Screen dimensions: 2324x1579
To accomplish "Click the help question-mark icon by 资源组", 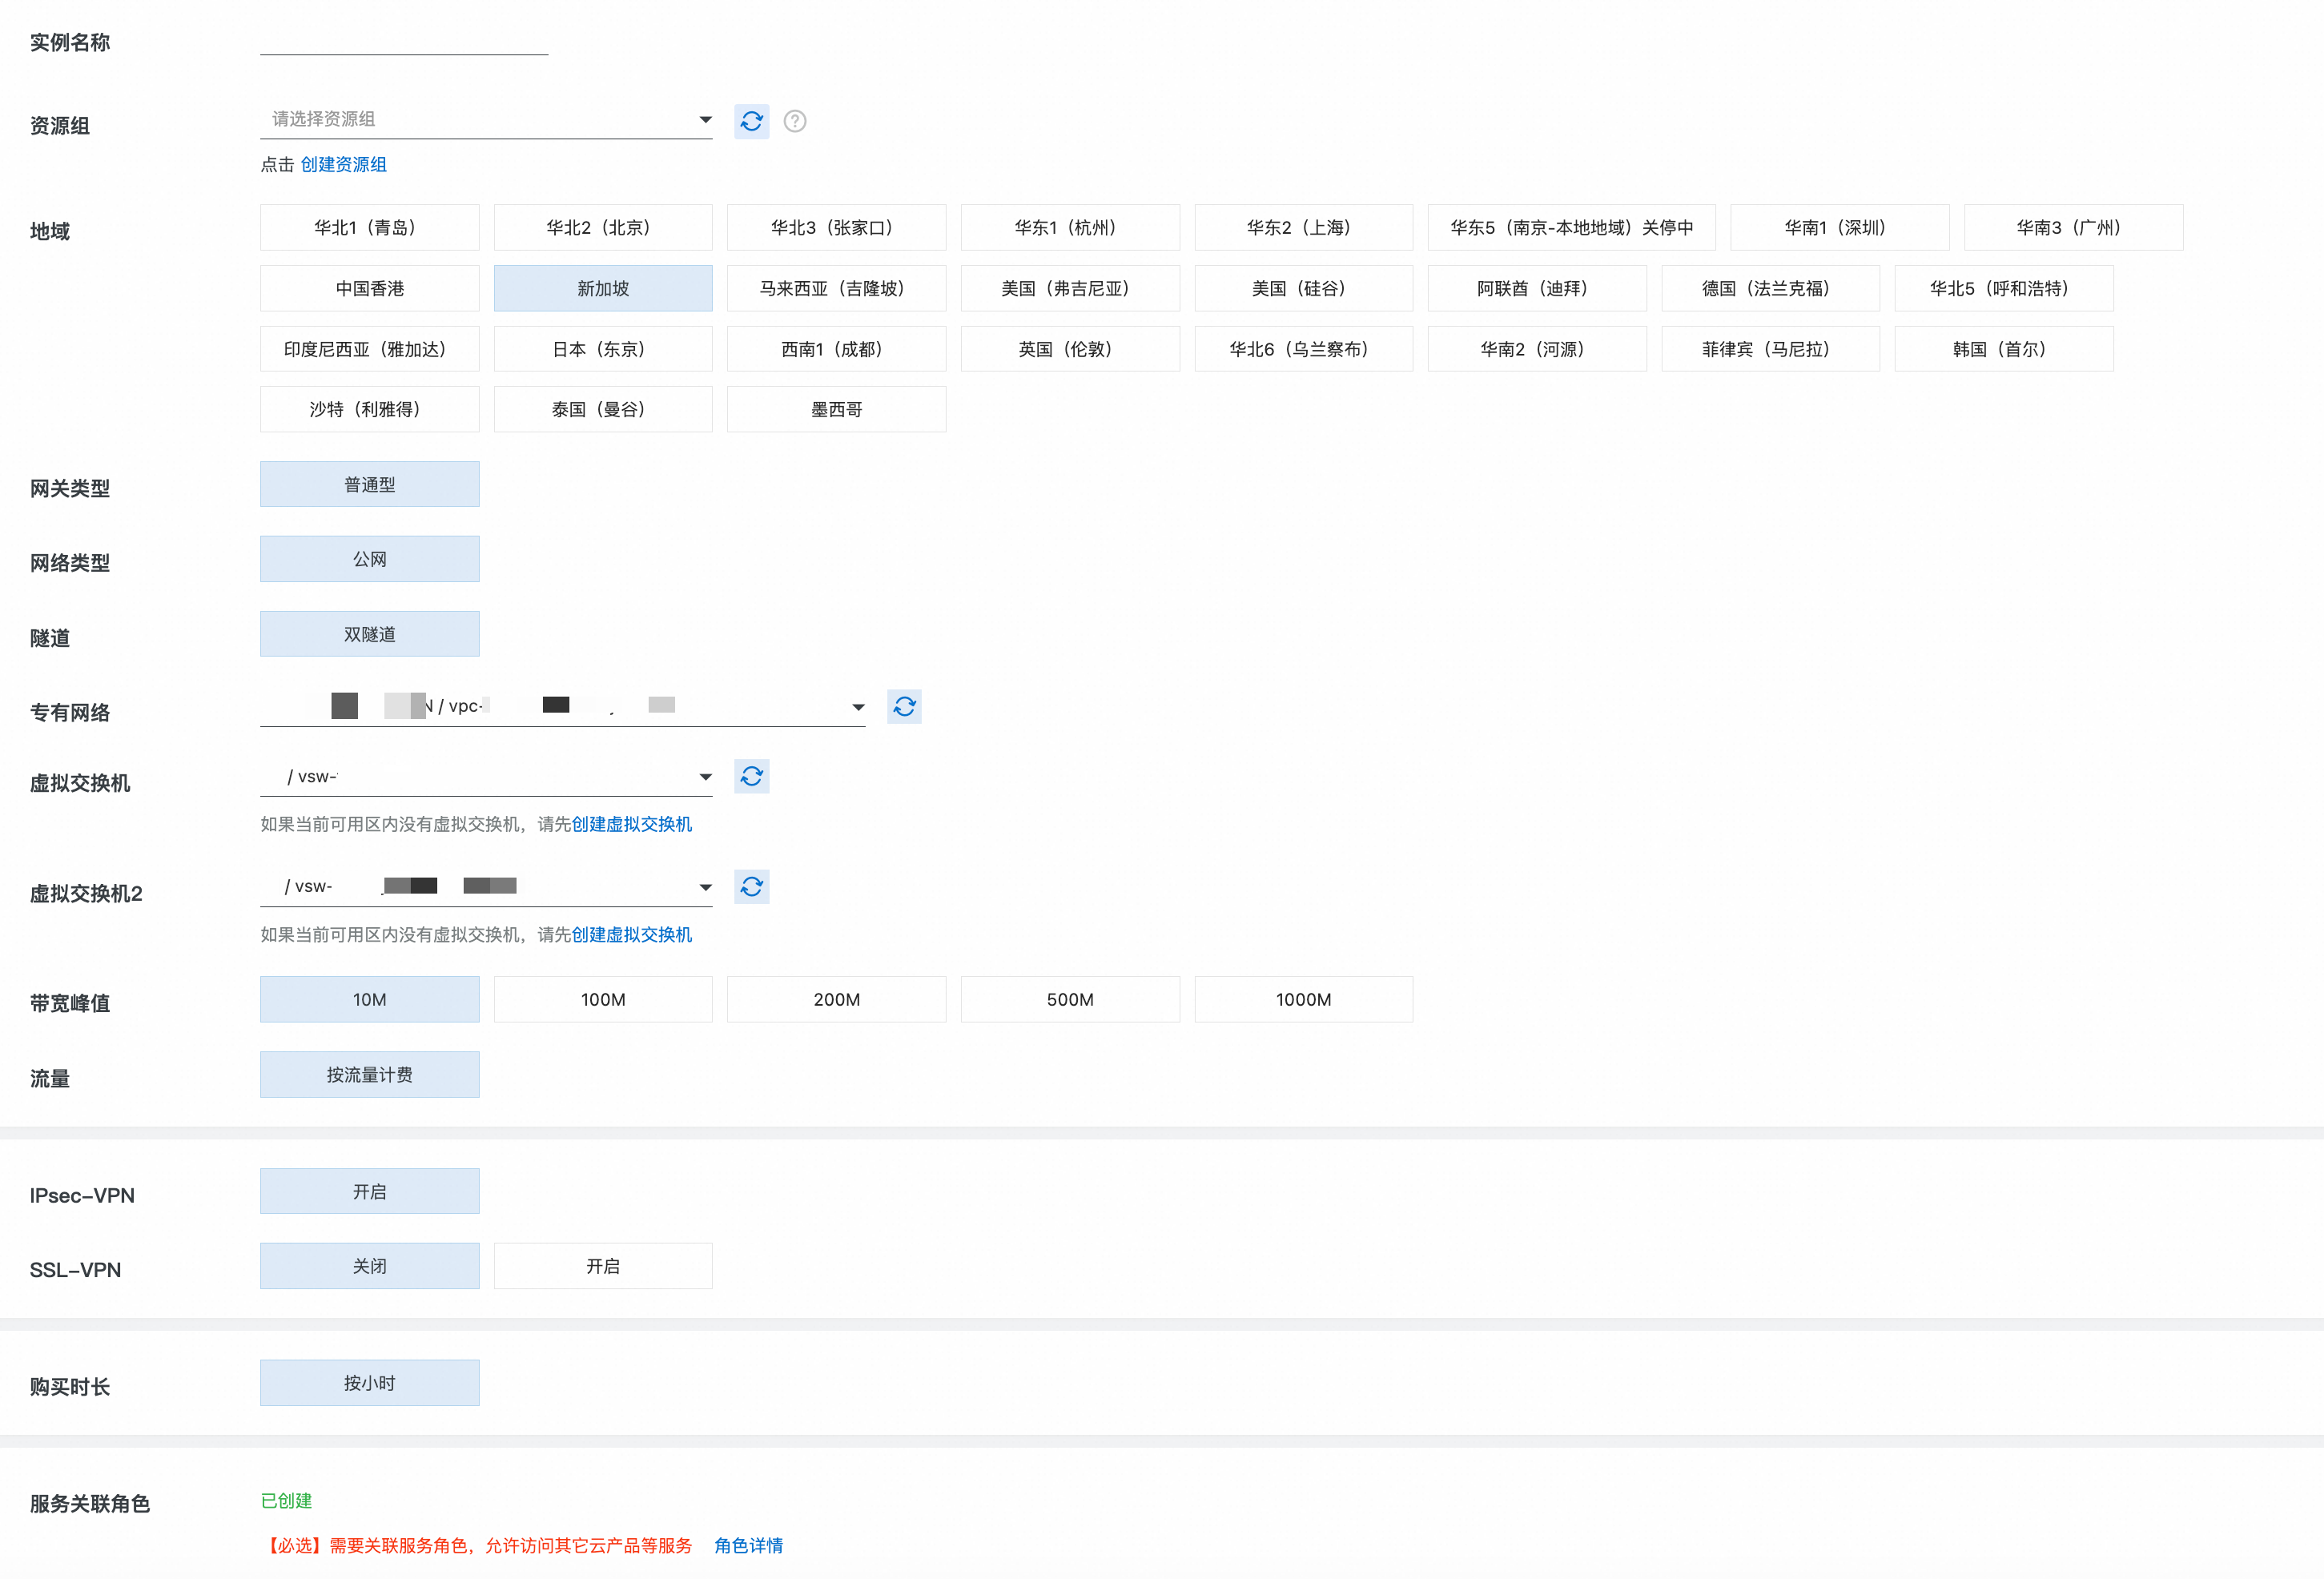I will (x=794, y=121).
